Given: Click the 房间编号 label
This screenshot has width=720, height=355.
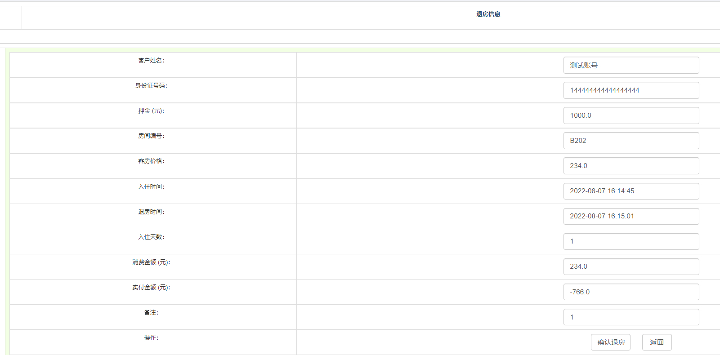Looking at the screenshot, I should pos(152,136).
